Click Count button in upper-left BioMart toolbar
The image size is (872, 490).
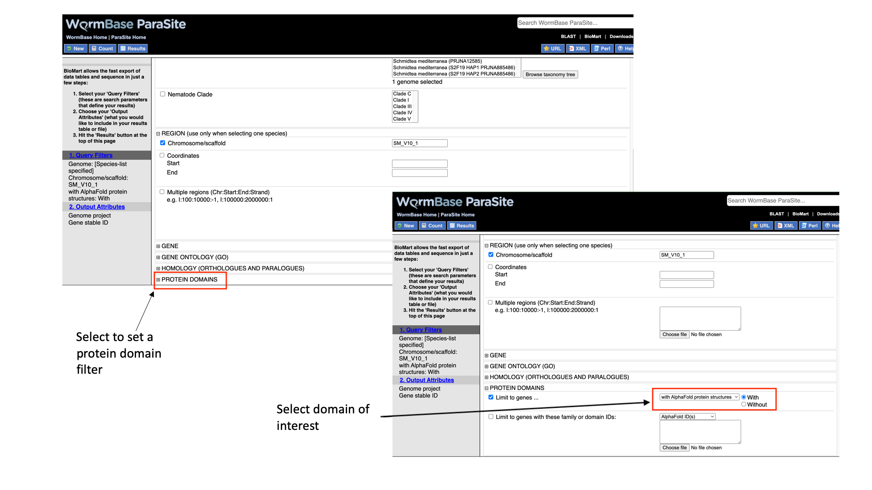pos(102,48)
